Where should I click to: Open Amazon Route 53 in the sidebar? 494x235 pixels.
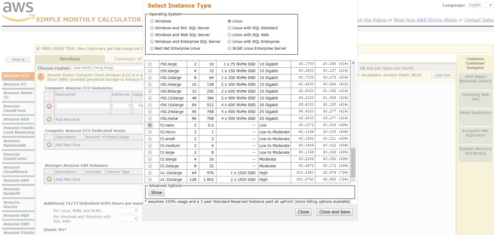(18, 95)
